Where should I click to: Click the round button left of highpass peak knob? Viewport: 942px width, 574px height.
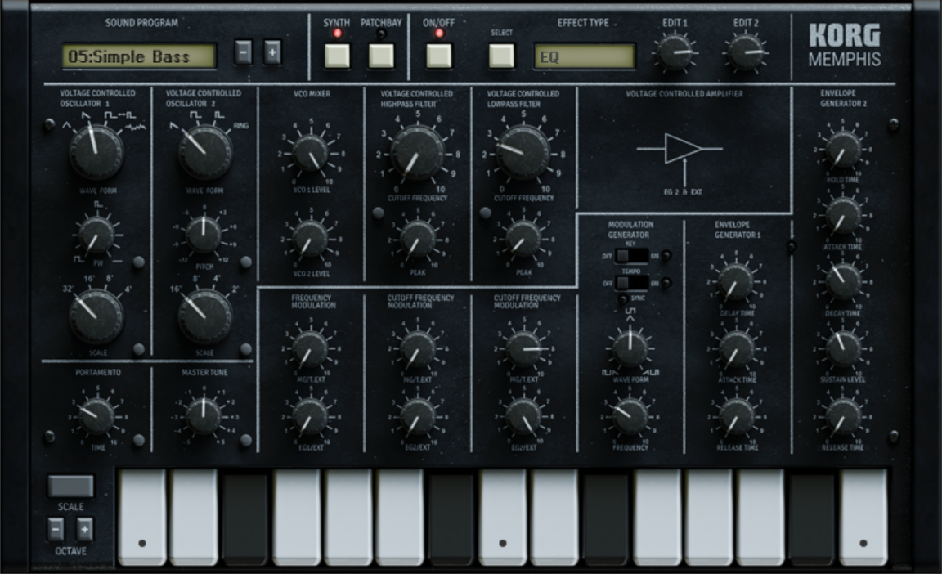click(x=379, y=212)
